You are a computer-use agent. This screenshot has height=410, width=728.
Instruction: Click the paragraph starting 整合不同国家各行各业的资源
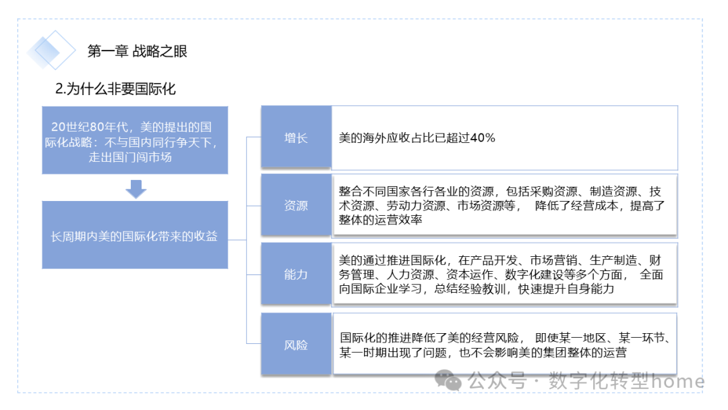pyautogui.click(x=502, y=205)
